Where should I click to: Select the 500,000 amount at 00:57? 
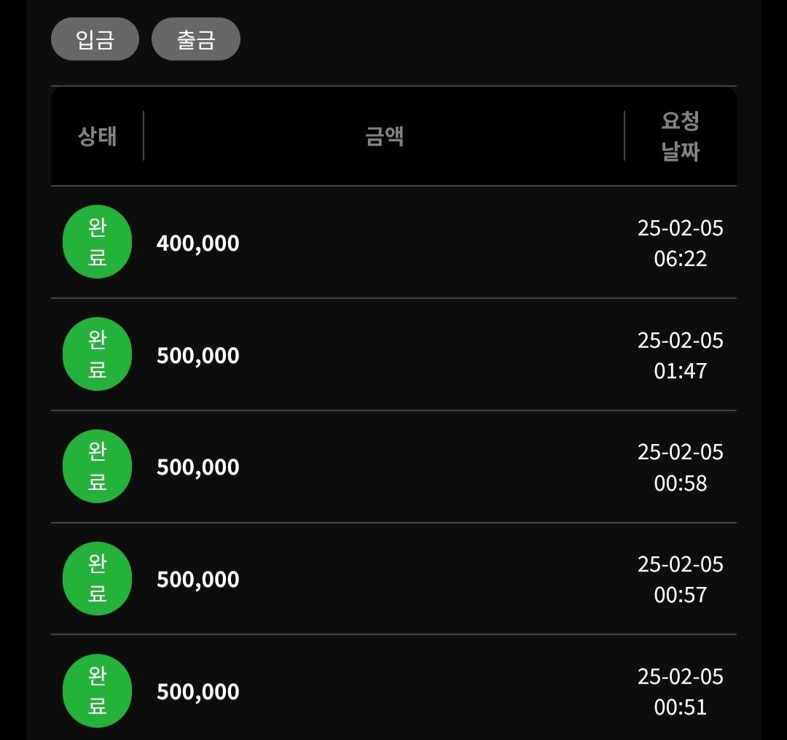(197, 580)
